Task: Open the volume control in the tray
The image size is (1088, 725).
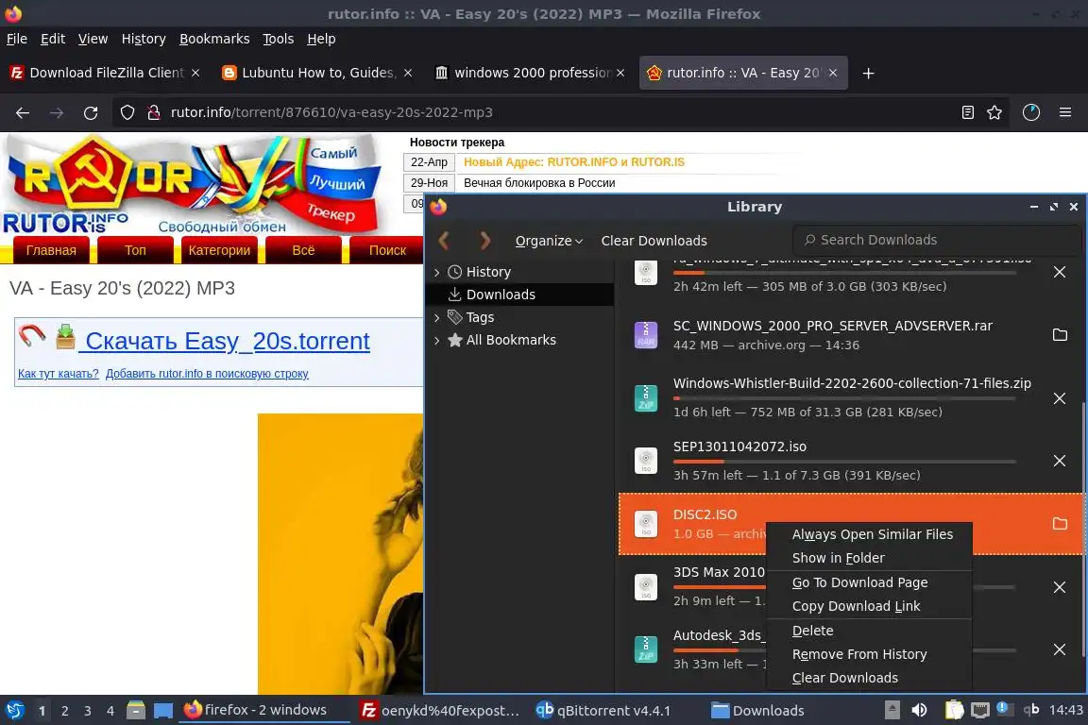Action: (x=919, y=710)
